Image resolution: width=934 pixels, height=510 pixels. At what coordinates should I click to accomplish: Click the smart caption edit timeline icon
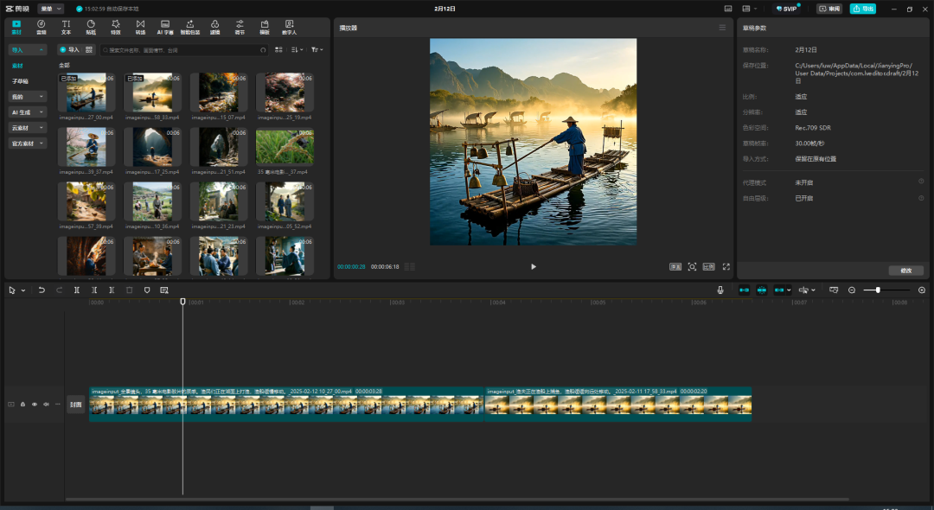tap(163, 290)
